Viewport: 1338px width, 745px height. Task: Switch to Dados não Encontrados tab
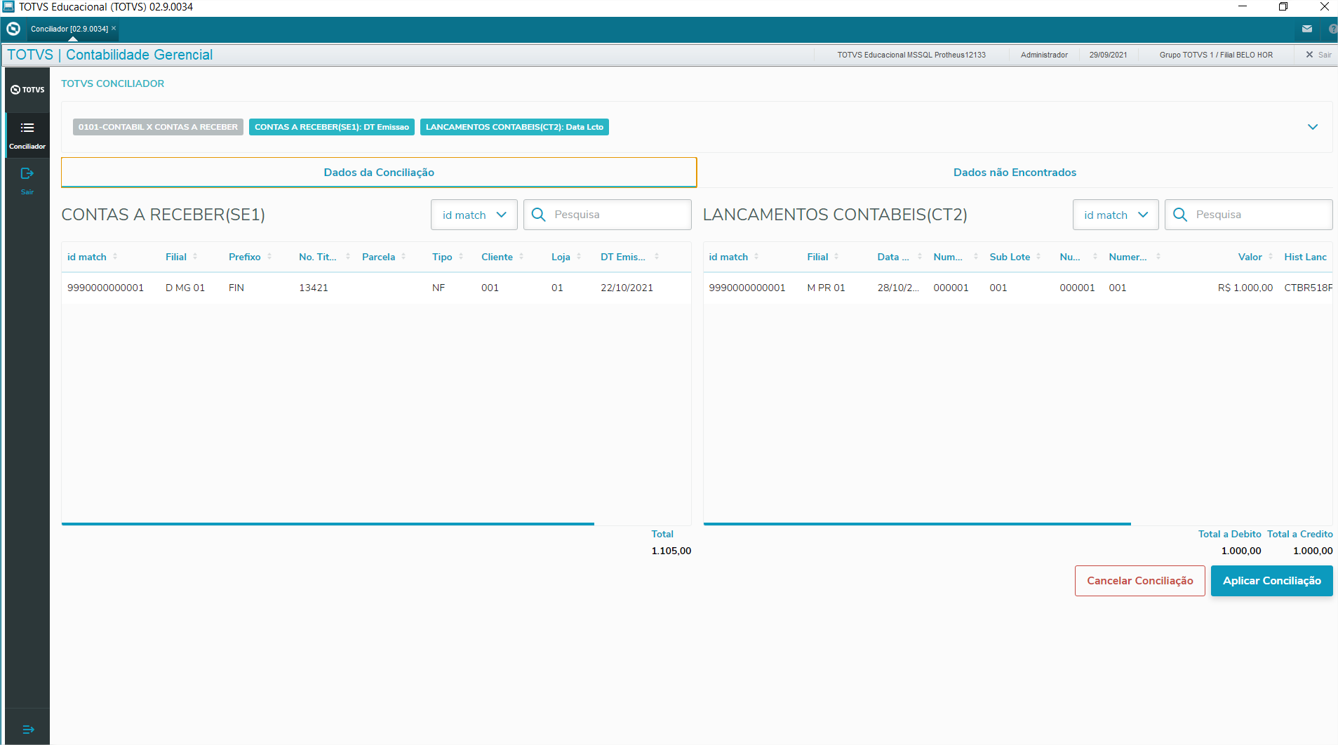pos(1015,173)
